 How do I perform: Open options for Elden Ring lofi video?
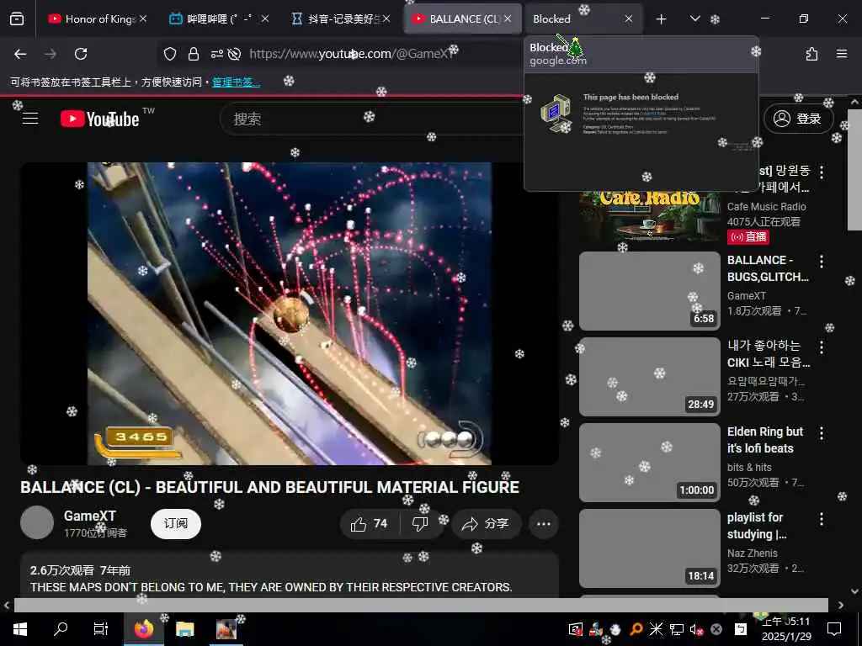coord(822,433)
